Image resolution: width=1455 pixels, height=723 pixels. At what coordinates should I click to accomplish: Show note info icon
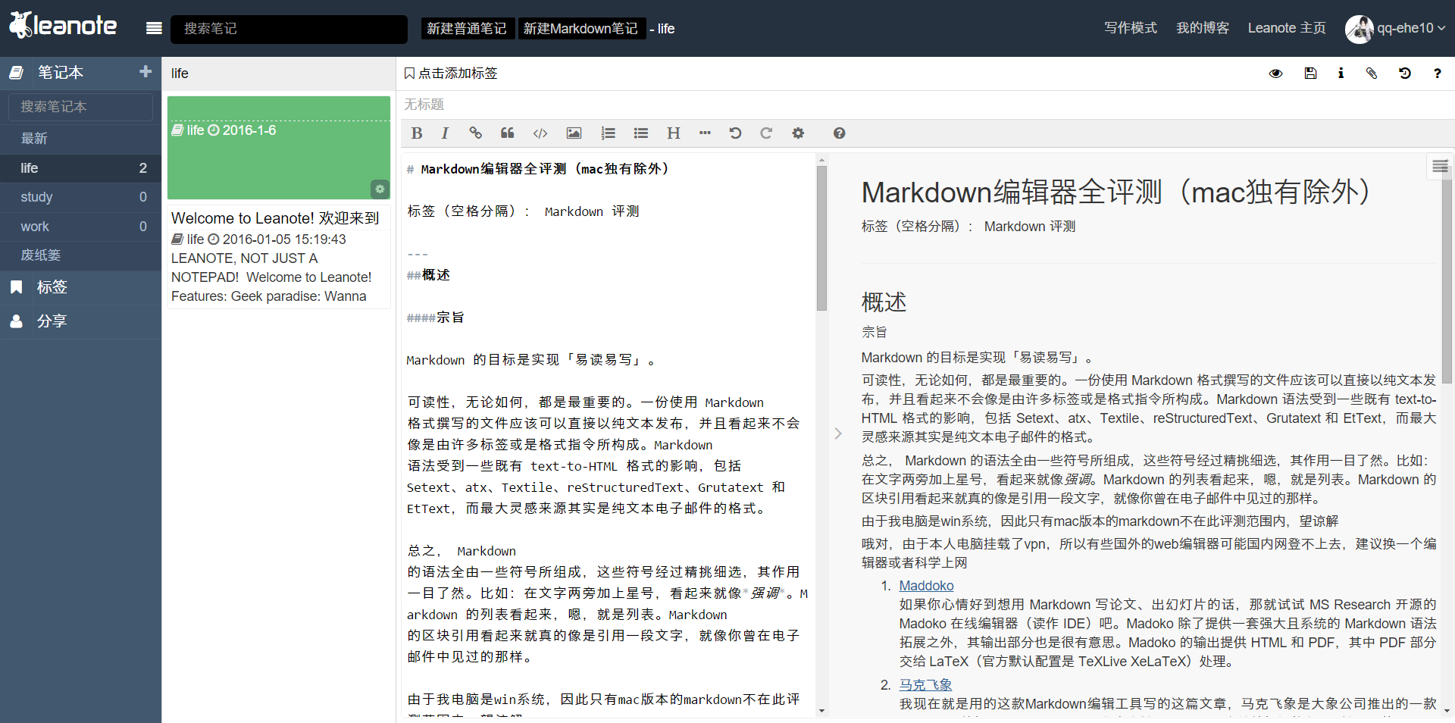[x=1341, y=74]
